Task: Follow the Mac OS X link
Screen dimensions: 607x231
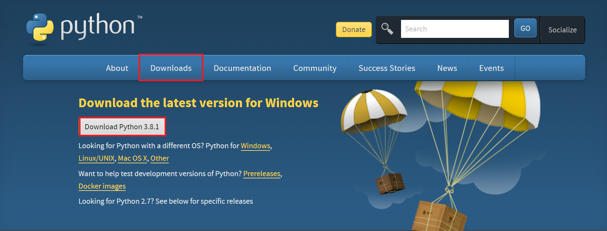Action: point(133,158)
